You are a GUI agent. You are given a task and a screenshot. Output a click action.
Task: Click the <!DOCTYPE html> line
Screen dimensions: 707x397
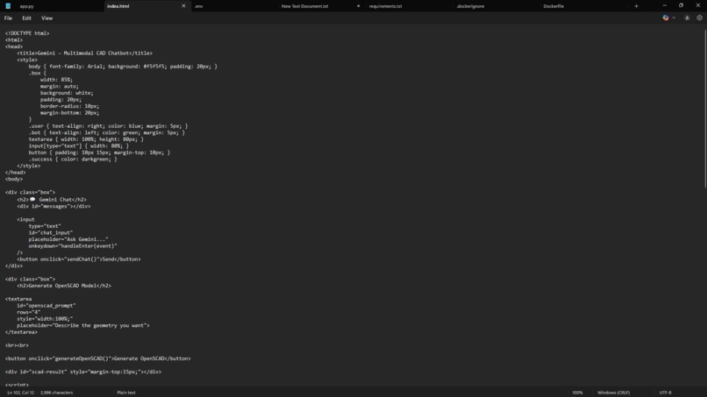[27, 33]
